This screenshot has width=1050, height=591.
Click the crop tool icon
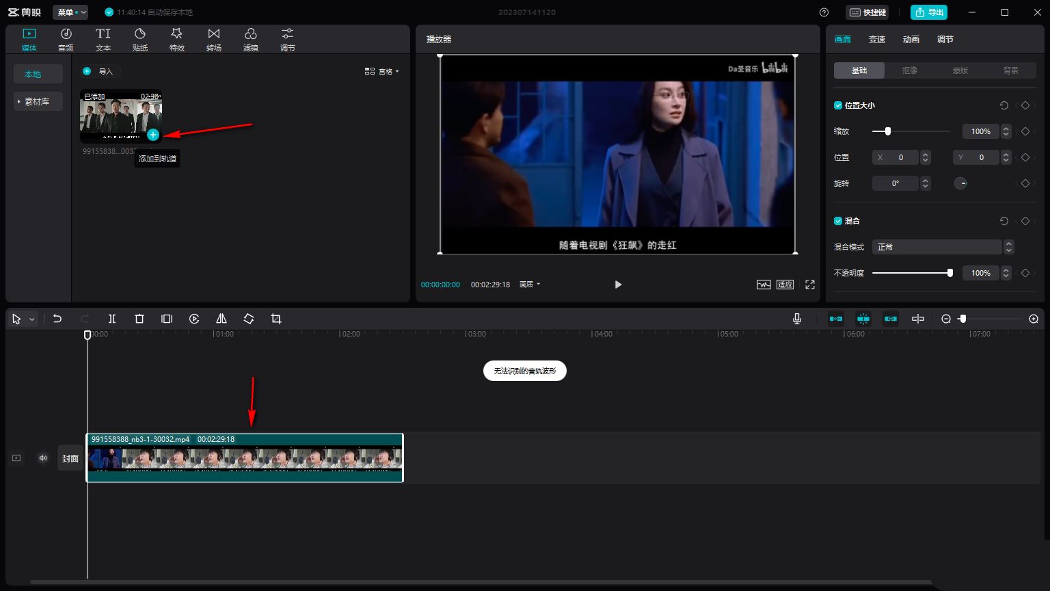[x=276, y=319]
